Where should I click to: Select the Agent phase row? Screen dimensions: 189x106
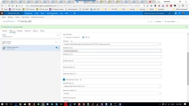pos(31,42)
